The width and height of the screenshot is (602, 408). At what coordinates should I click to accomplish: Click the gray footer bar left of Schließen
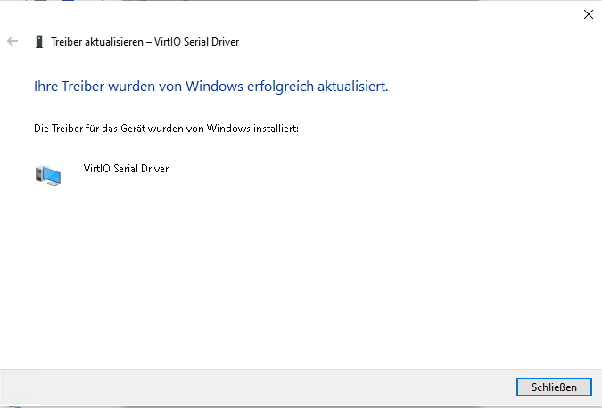(268, 387)
